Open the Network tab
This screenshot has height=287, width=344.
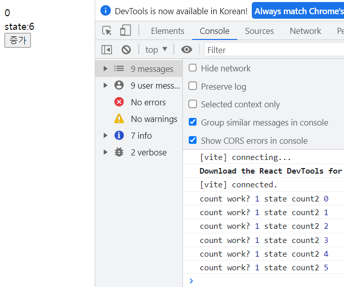pyautogui.click(x=305, y=31)
